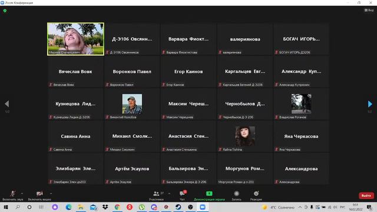Select the Моргунов Роман participant tile

coord(245,169)
